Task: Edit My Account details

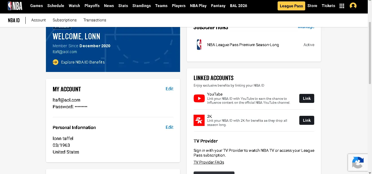Action: pyautogui.click(x=169, y=89)
